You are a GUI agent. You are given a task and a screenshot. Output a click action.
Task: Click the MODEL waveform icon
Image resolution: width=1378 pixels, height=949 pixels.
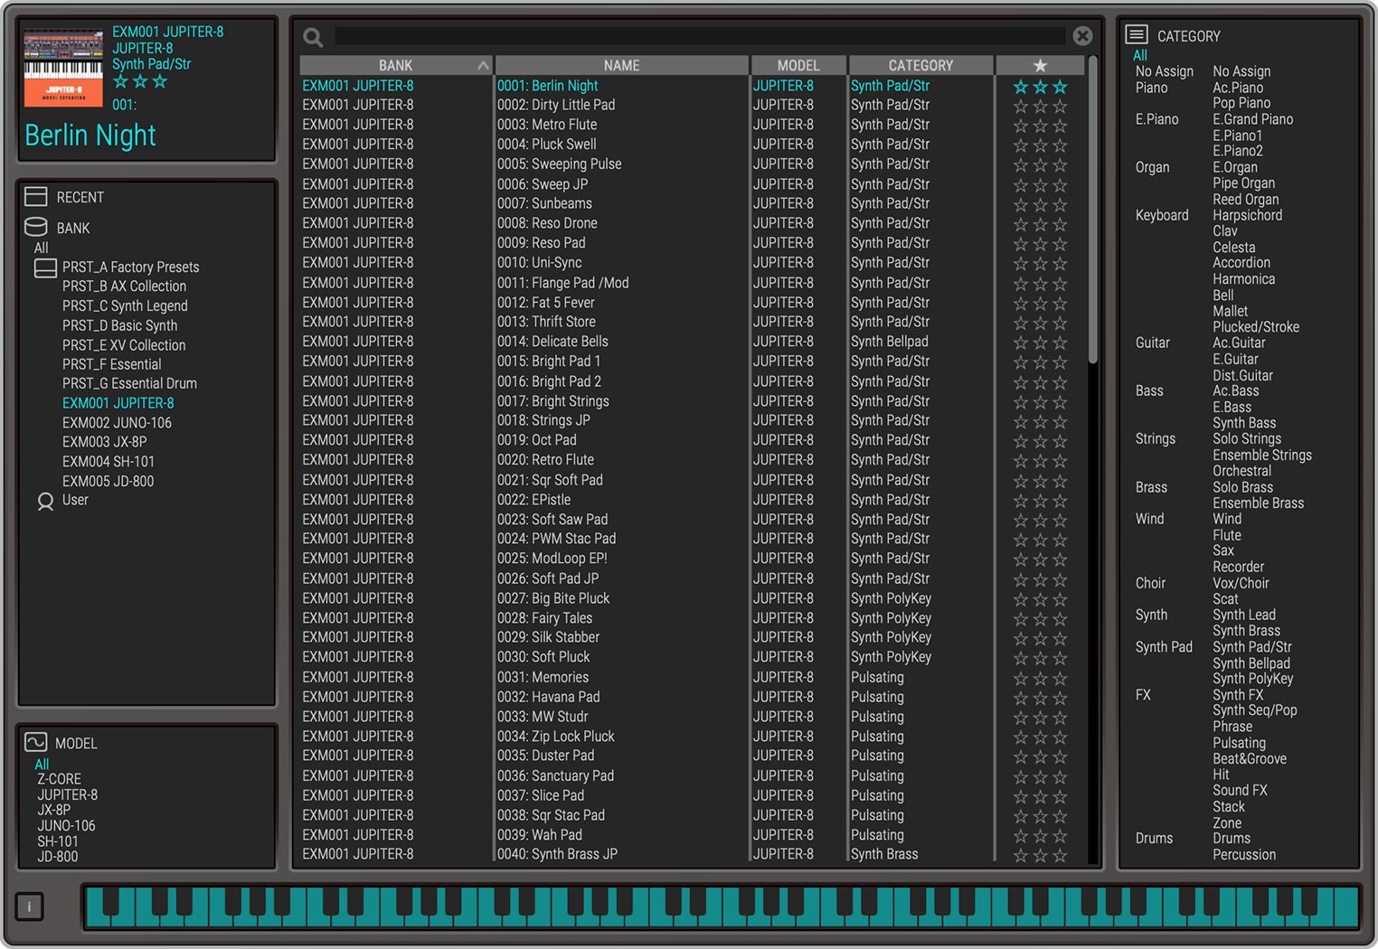click(36, 742)
